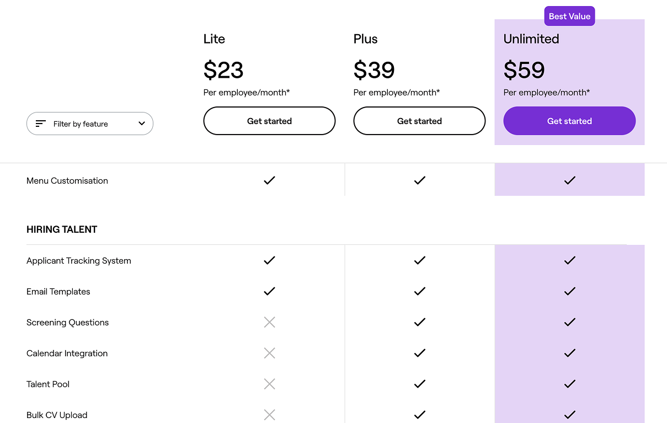Click the purple Unlimited Get started button
The image size is (667, 423).
569,121
